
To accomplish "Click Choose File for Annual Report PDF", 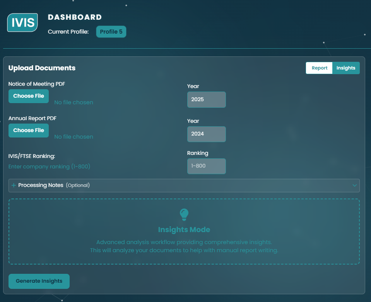I will 28,130.
